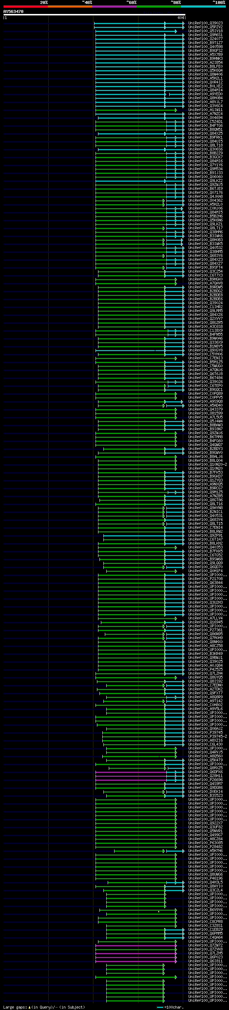Select the UniRef100_C1IBX9 label
The image size is (229, 1010).
pyautogui.click(x=205, y=331)
